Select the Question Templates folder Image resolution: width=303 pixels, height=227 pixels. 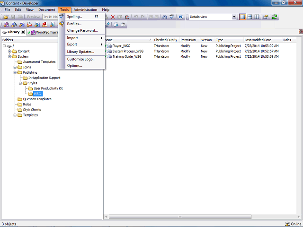pyautogui.click(x=37, y=99)
